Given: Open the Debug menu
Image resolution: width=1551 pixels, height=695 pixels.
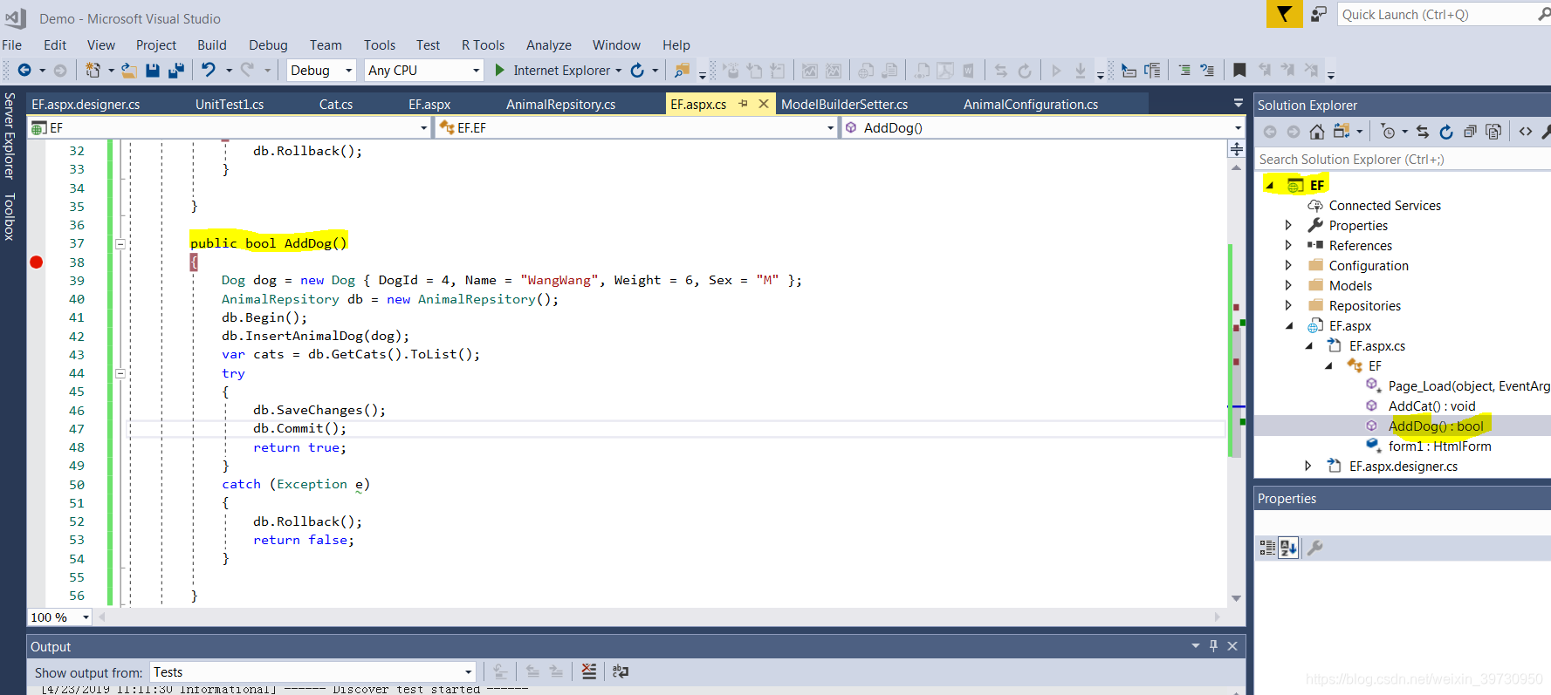Looking at the screenshot, I should [268, 45].
